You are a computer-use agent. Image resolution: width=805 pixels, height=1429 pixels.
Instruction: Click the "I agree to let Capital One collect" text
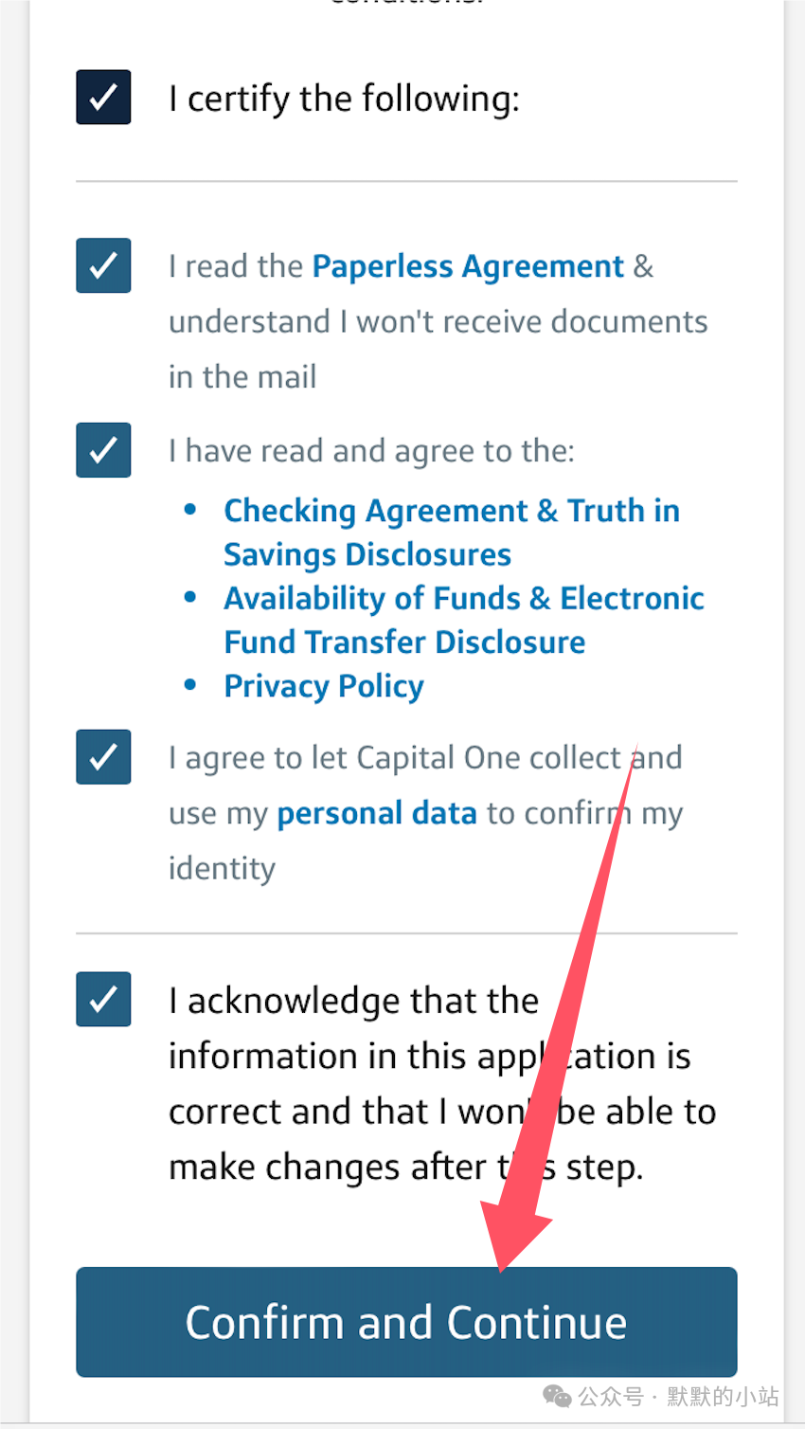click(x=425, y=758)
